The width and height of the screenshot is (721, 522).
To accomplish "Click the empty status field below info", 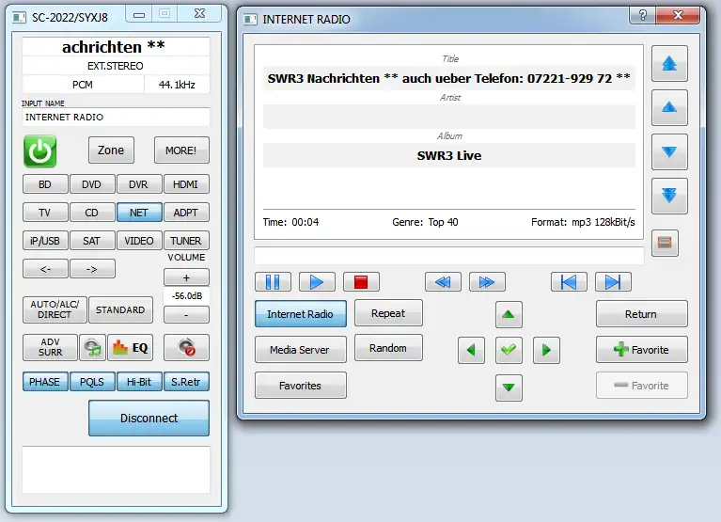I will [448, 256].
